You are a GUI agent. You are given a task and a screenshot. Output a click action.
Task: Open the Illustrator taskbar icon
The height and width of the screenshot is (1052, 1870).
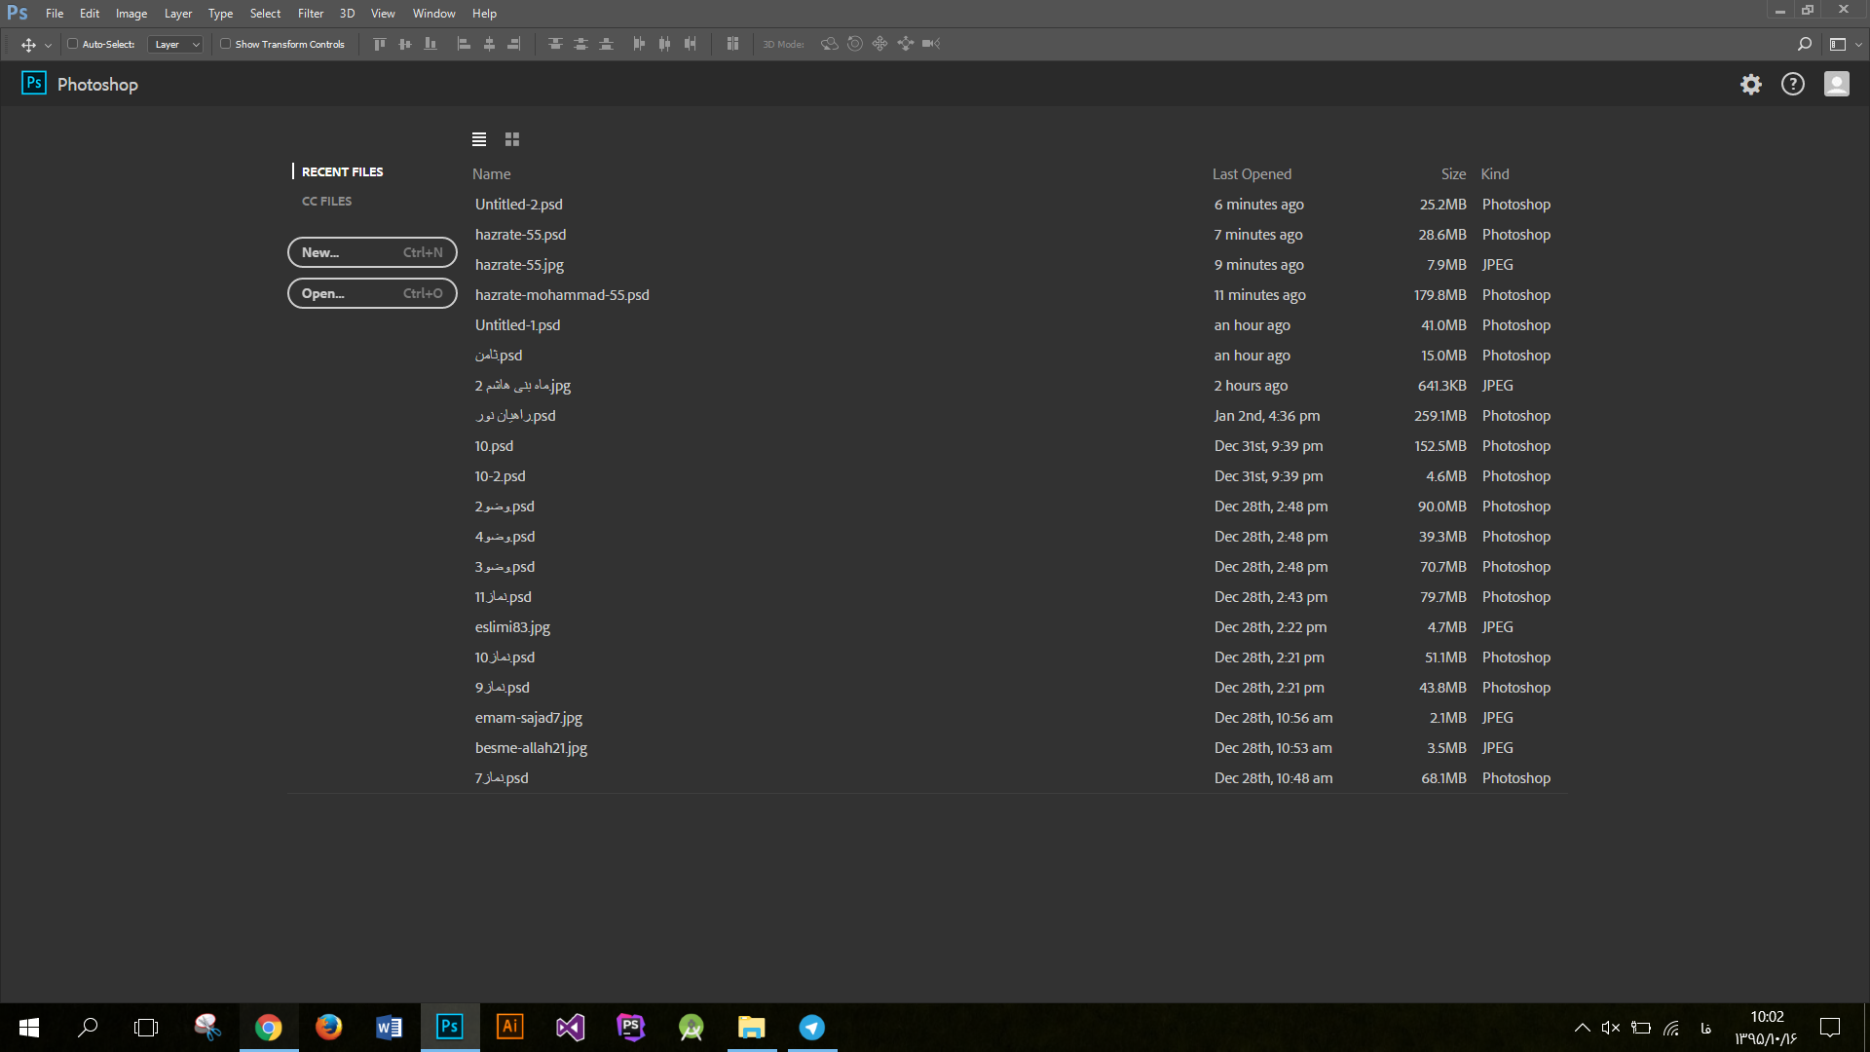pyautogui.click(x=509, y=1027)
